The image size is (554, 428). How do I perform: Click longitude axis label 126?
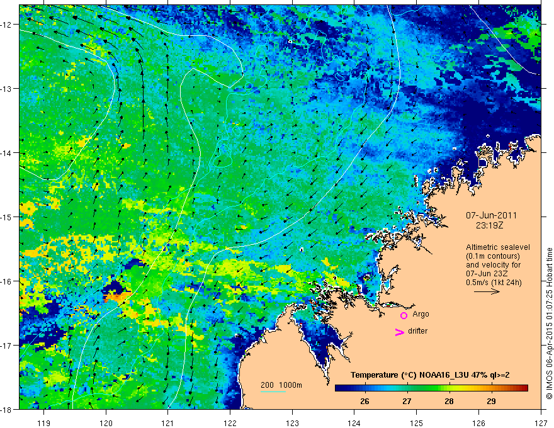tap(478, 423)
